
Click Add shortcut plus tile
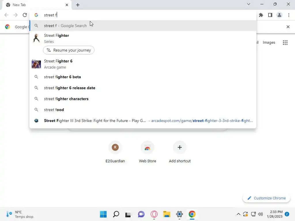click(180, 152)
